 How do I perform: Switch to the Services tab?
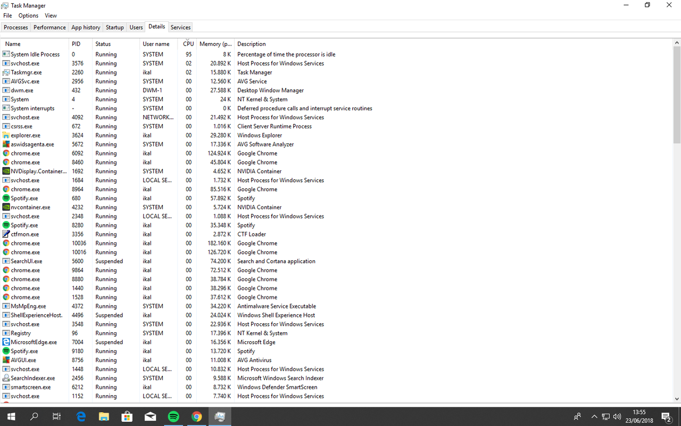(x=180, y=27)
